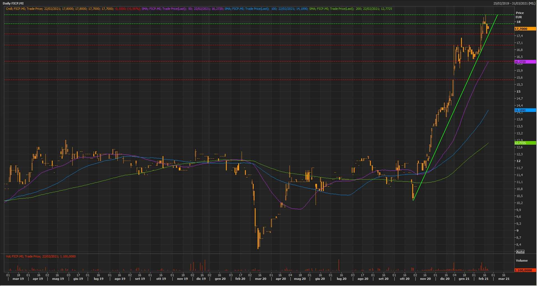
Task: Select the top green dashed horizontal line
Action: click(252, 15)
